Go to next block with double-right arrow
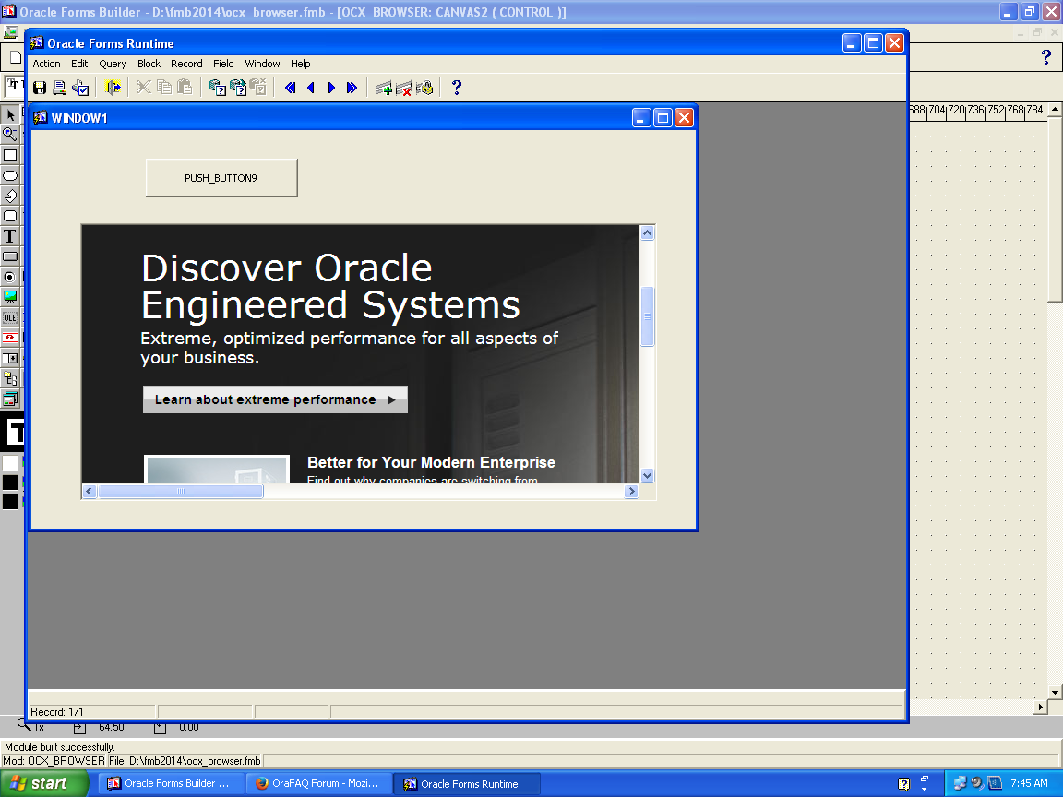Viewport: 1063px width, 797px height. (352, 88)
